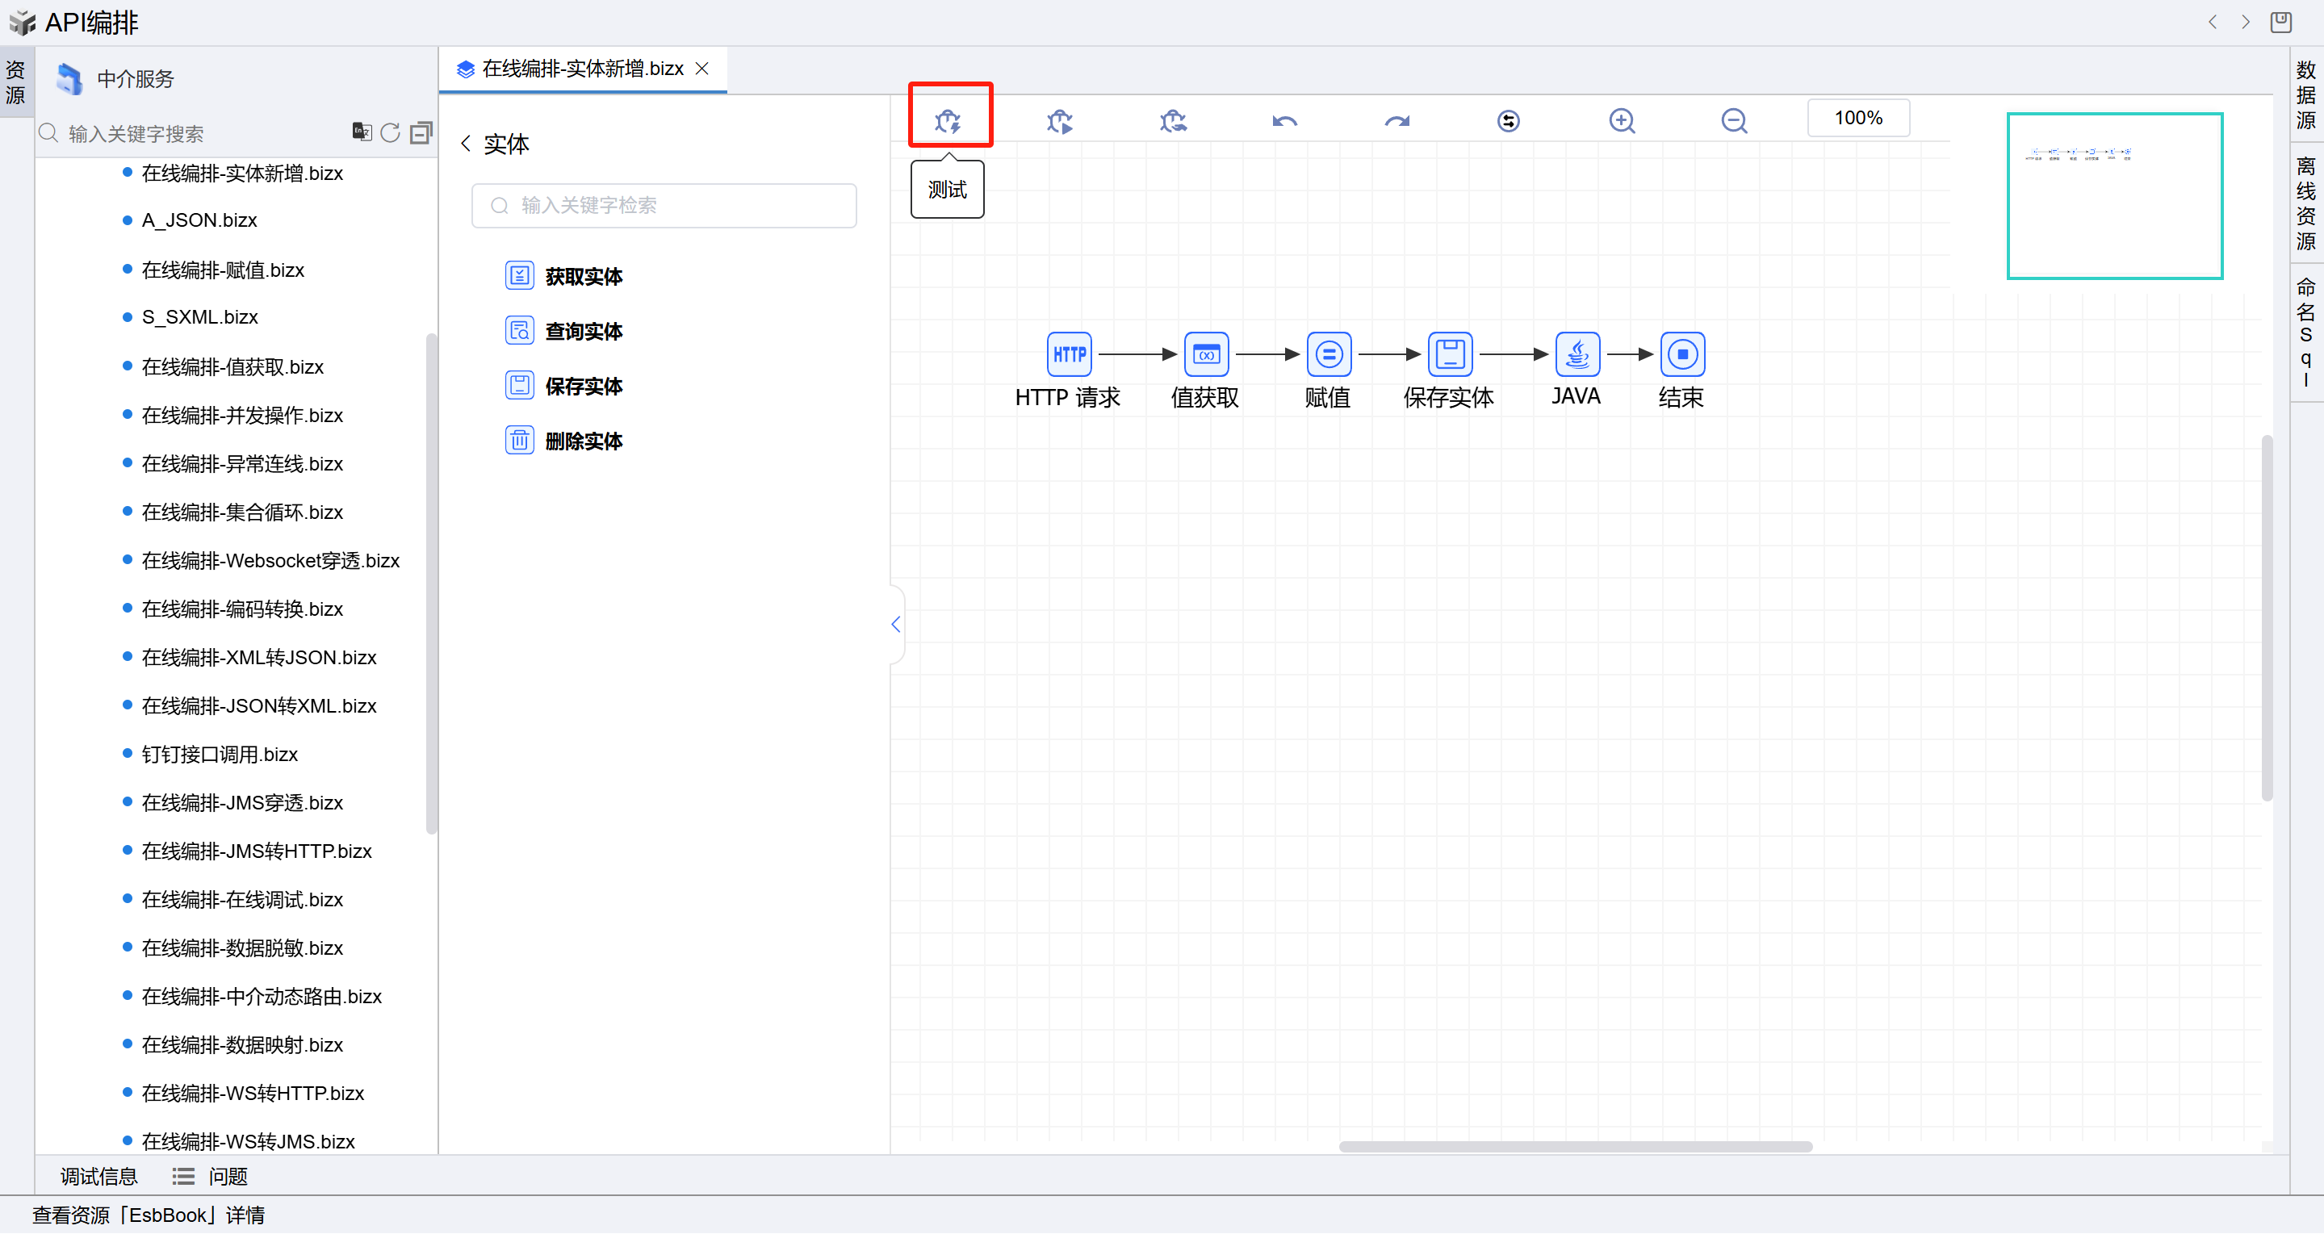Go back from the 实体 category
Screen dimensions: 2324x1234
tap(467, 144)
